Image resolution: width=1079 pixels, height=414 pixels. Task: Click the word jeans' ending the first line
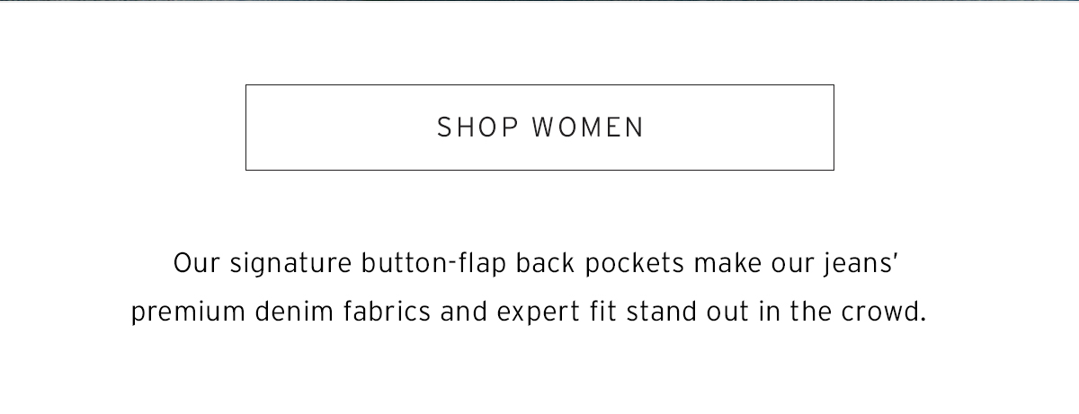[x=861, y=266]
